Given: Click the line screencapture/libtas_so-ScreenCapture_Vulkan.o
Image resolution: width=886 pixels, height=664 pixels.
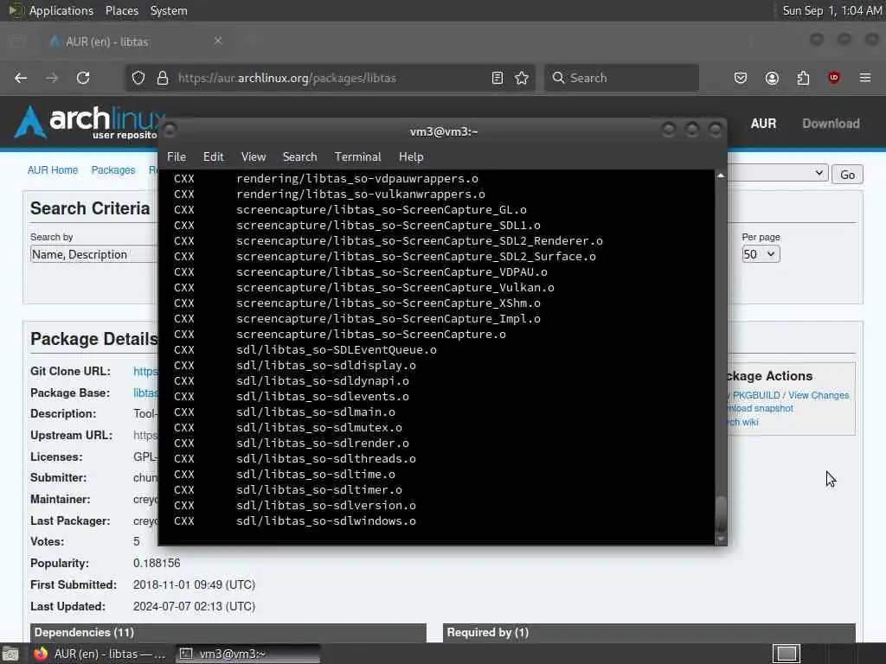Looking at the screenshot, I should click(x=395, y=287).
